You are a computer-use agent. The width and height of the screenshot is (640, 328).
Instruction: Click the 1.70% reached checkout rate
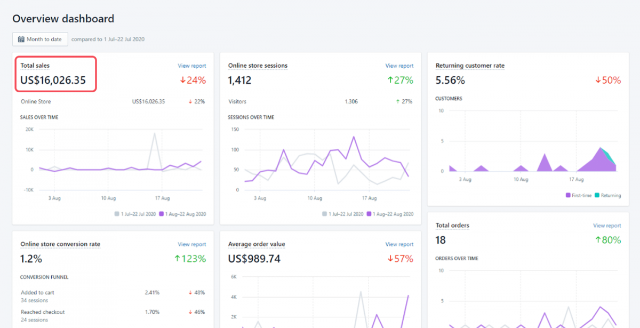coord(152,312)
